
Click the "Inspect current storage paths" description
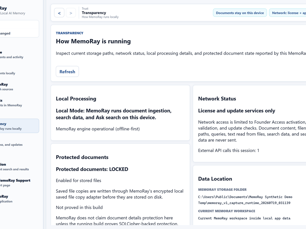coord(181,53)
